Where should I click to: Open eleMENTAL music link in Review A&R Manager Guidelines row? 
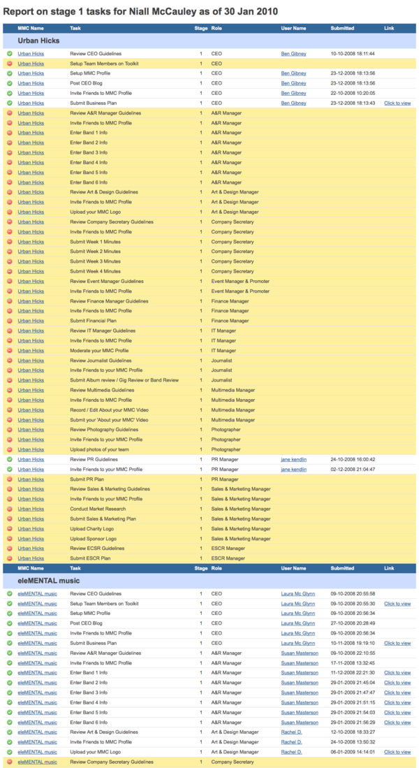pos(37,653)
